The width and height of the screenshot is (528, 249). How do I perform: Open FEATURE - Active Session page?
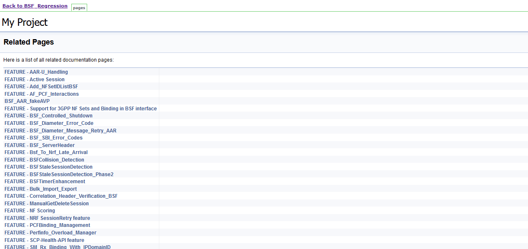34,79
